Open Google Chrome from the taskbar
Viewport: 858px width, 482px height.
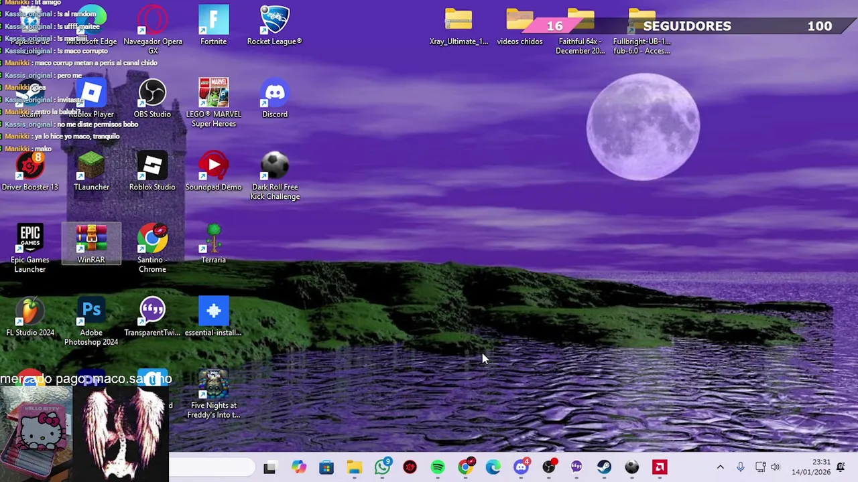click(x=465, y=467)
